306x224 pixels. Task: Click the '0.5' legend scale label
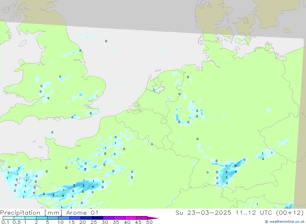click(17, 222)
